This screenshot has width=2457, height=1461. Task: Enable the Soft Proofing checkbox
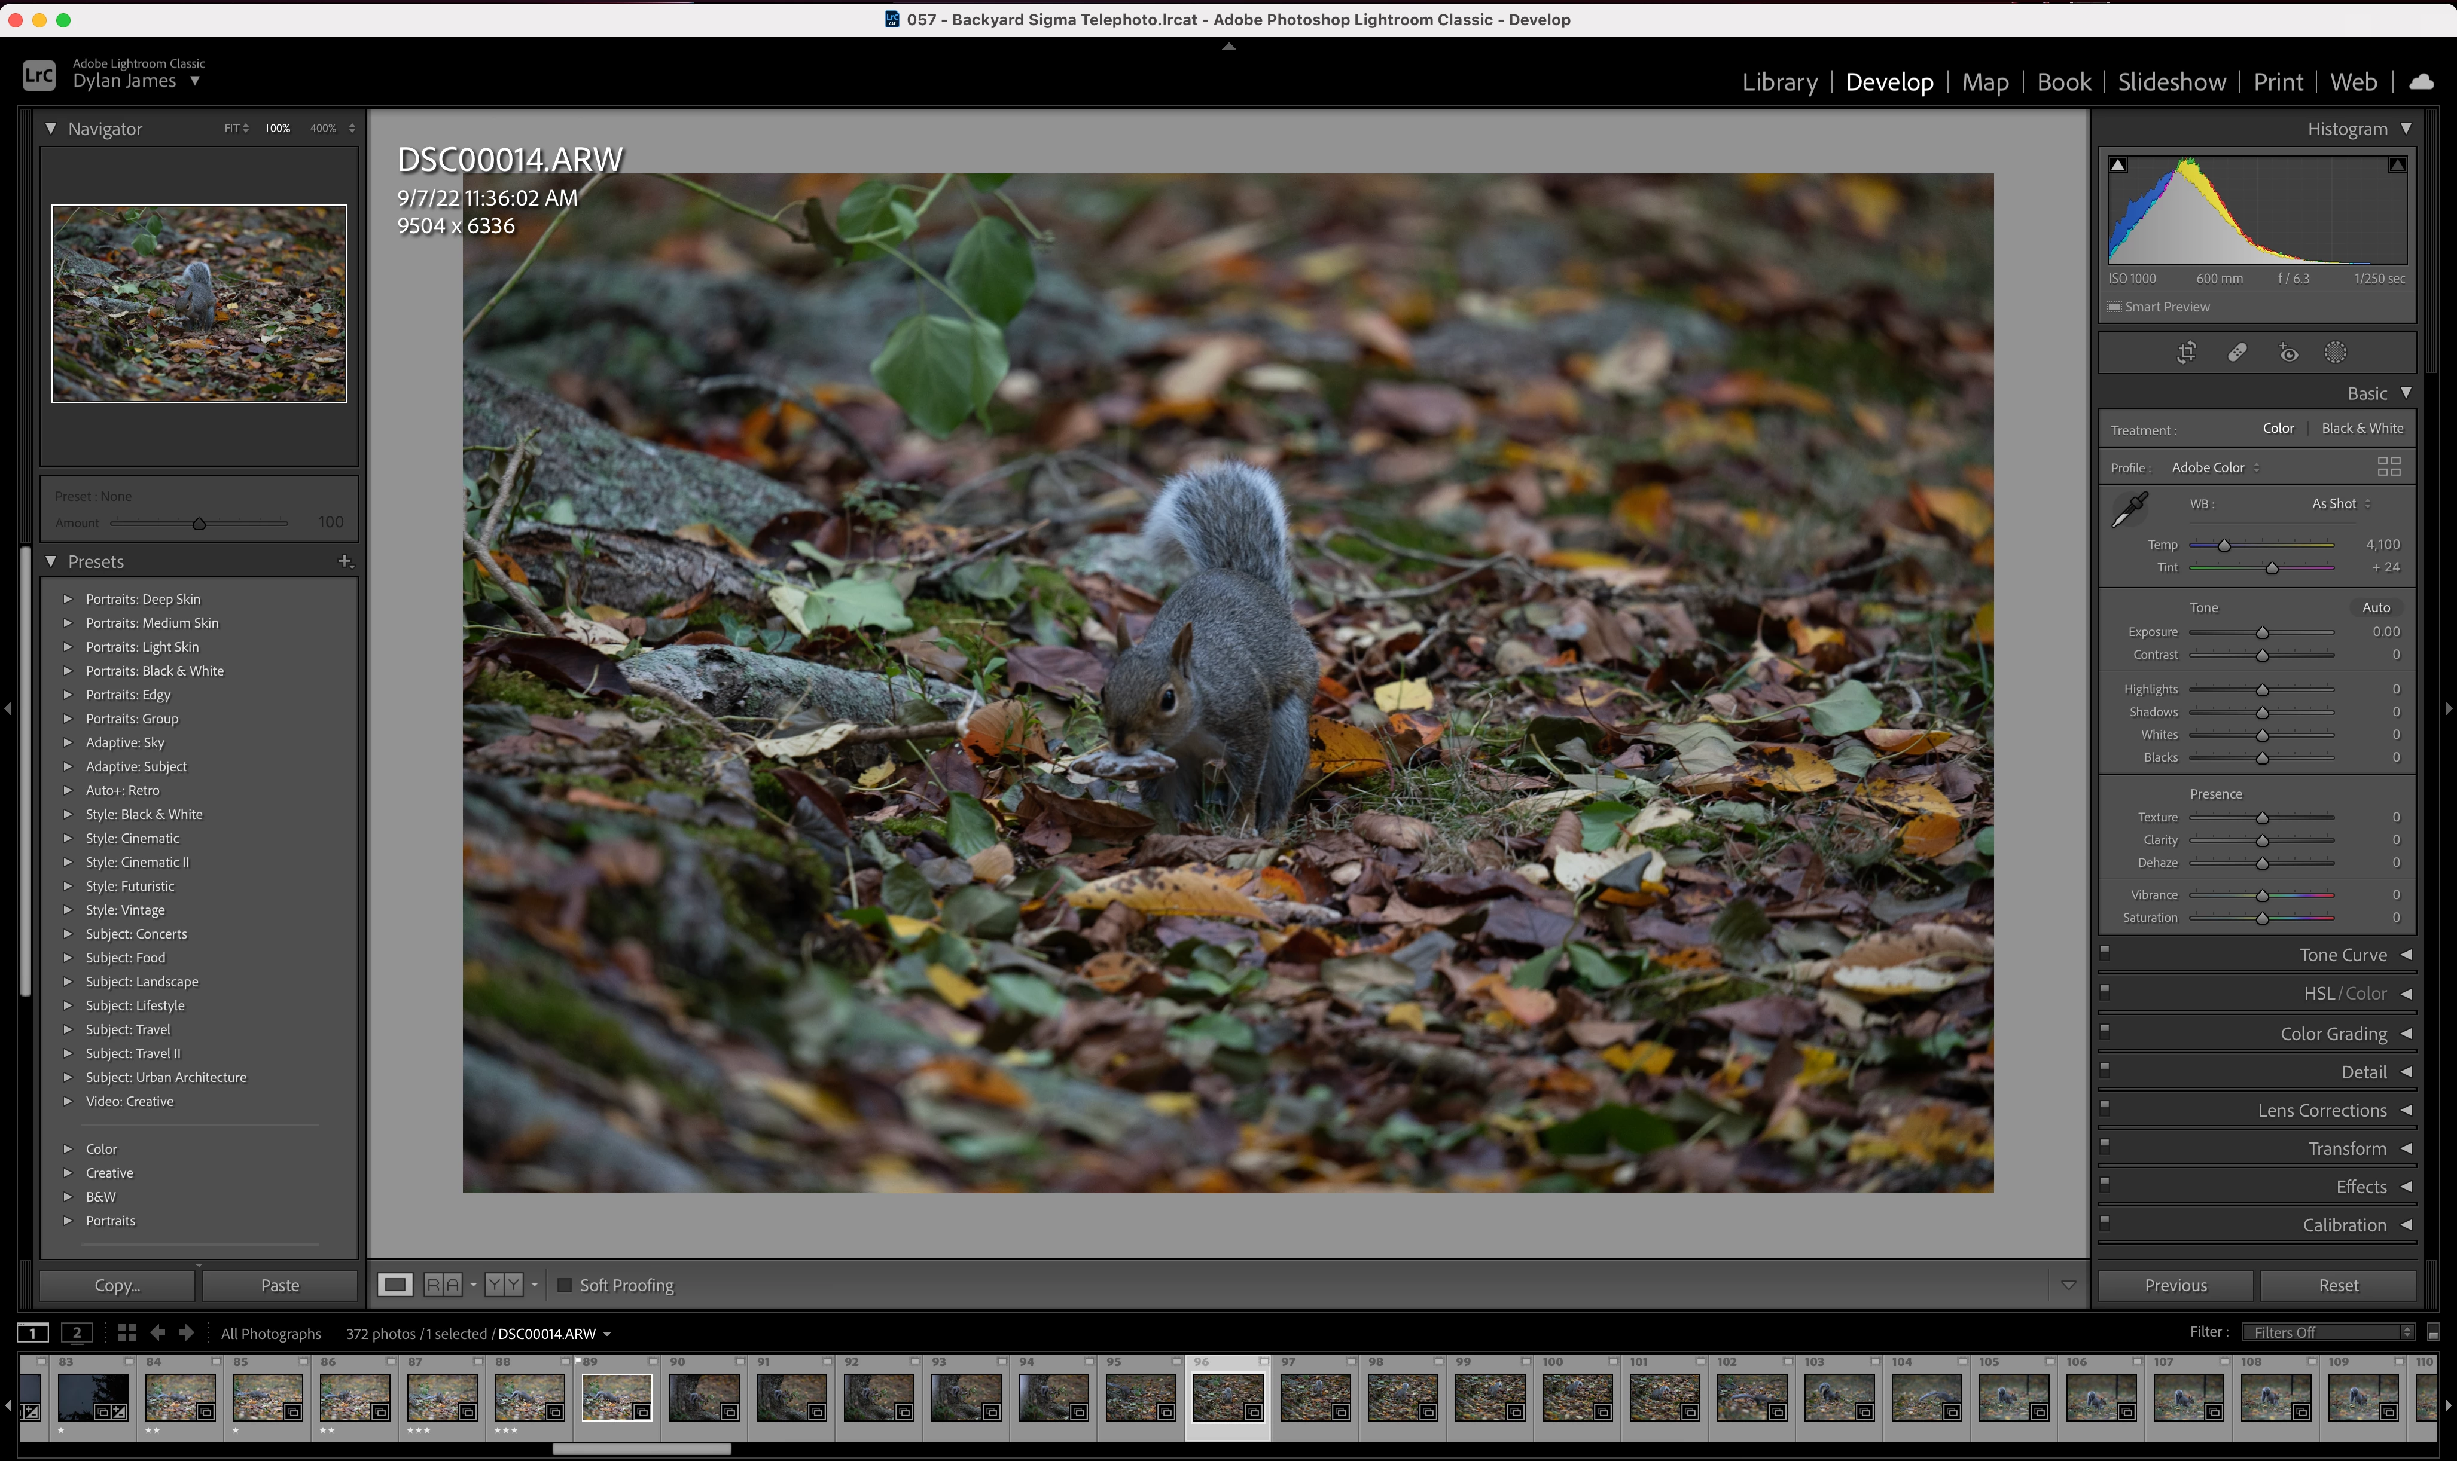click(x=564, y=1285)
